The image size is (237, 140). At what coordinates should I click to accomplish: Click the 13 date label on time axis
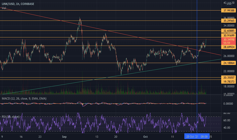[x=97, y=137]
